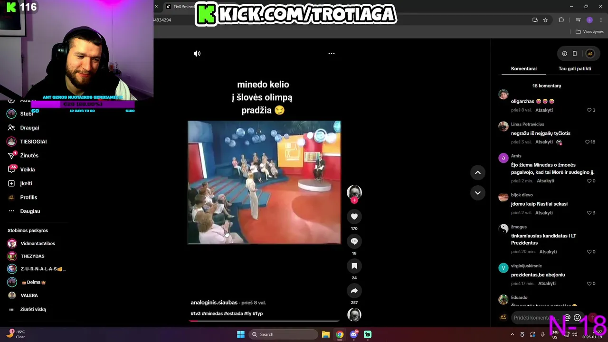Open Chrome media controls icon

[578, 20]
